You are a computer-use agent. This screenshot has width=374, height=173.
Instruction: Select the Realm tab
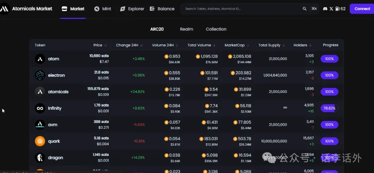(x=187, y=29)
